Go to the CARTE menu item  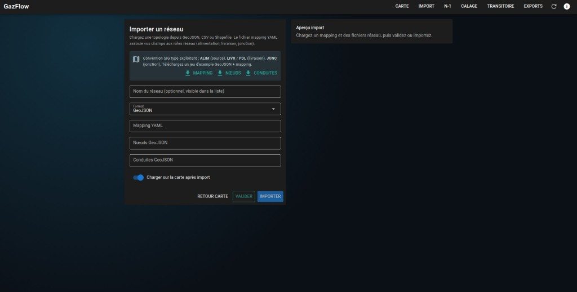(x=402, y=6)
